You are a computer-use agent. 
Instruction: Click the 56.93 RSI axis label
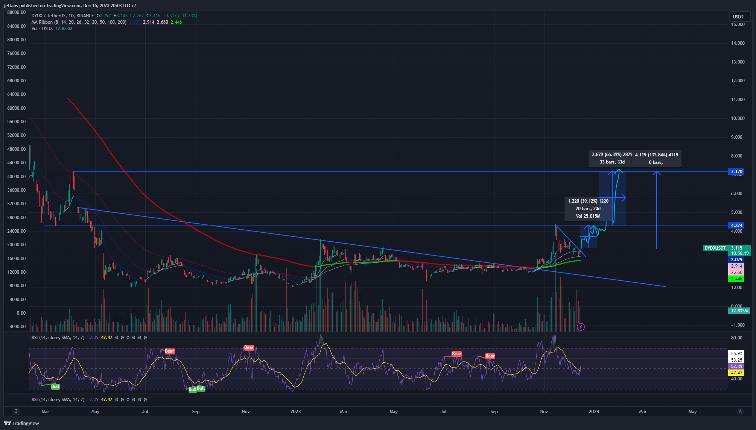736,354
